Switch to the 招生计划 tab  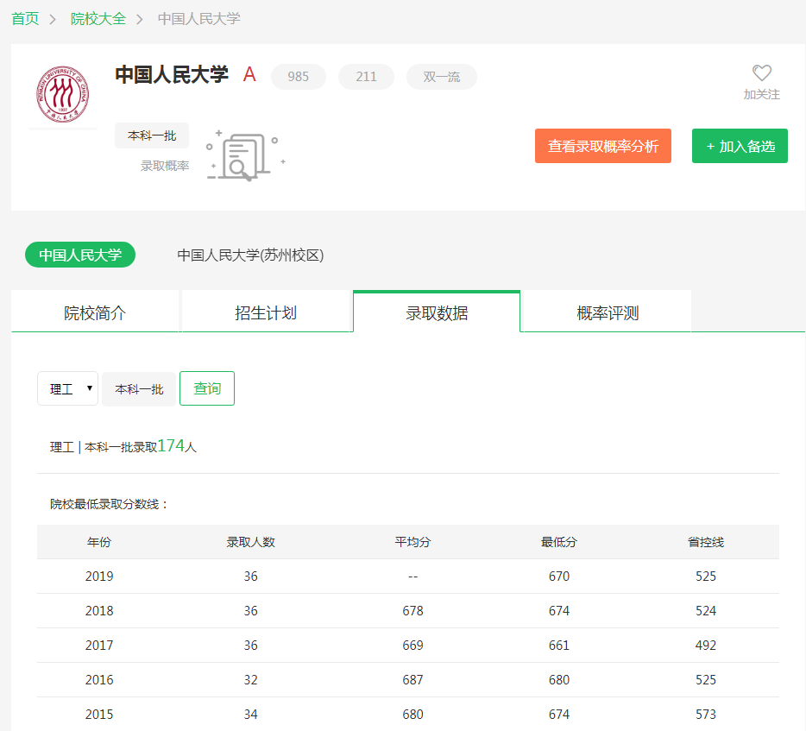(266, 312)
